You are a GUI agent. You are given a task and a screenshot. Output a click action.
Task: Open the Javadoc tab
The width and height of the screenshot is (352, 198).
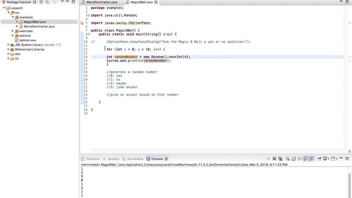(x=111, y=159)
